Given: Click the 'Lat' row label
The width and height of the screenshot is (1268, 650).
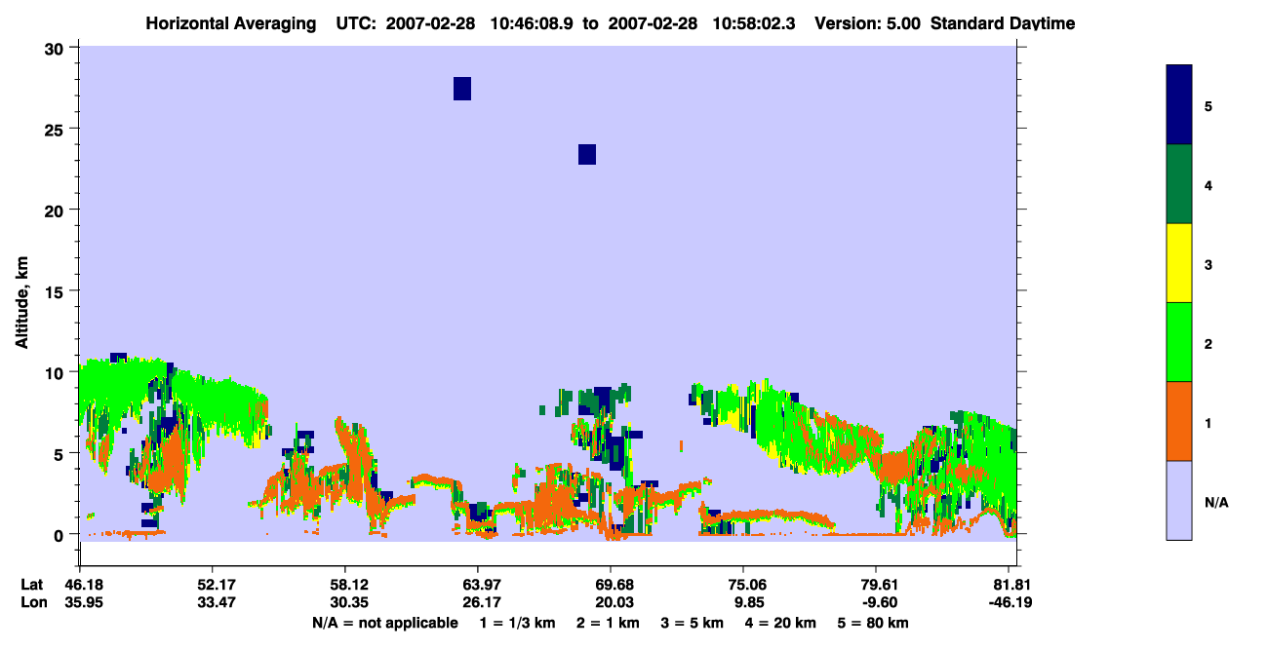Looking at the screenshot, I should click(32, 585).
